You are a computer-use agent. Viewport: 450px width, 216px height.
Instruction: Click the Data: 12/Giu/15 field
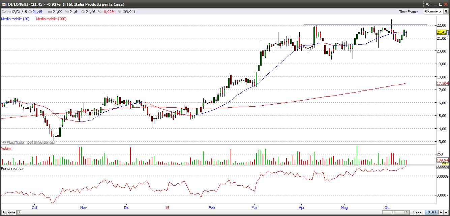pyautogui.click(x=14, y=11)
